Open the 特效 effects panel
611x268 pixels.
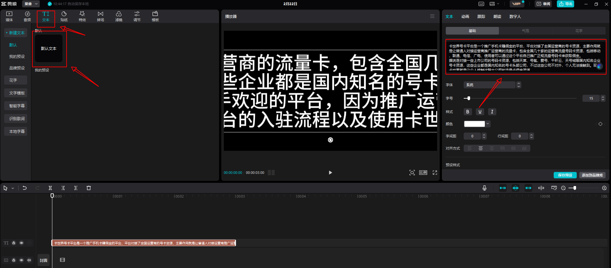pyautogui.click(x=82, y=16)
